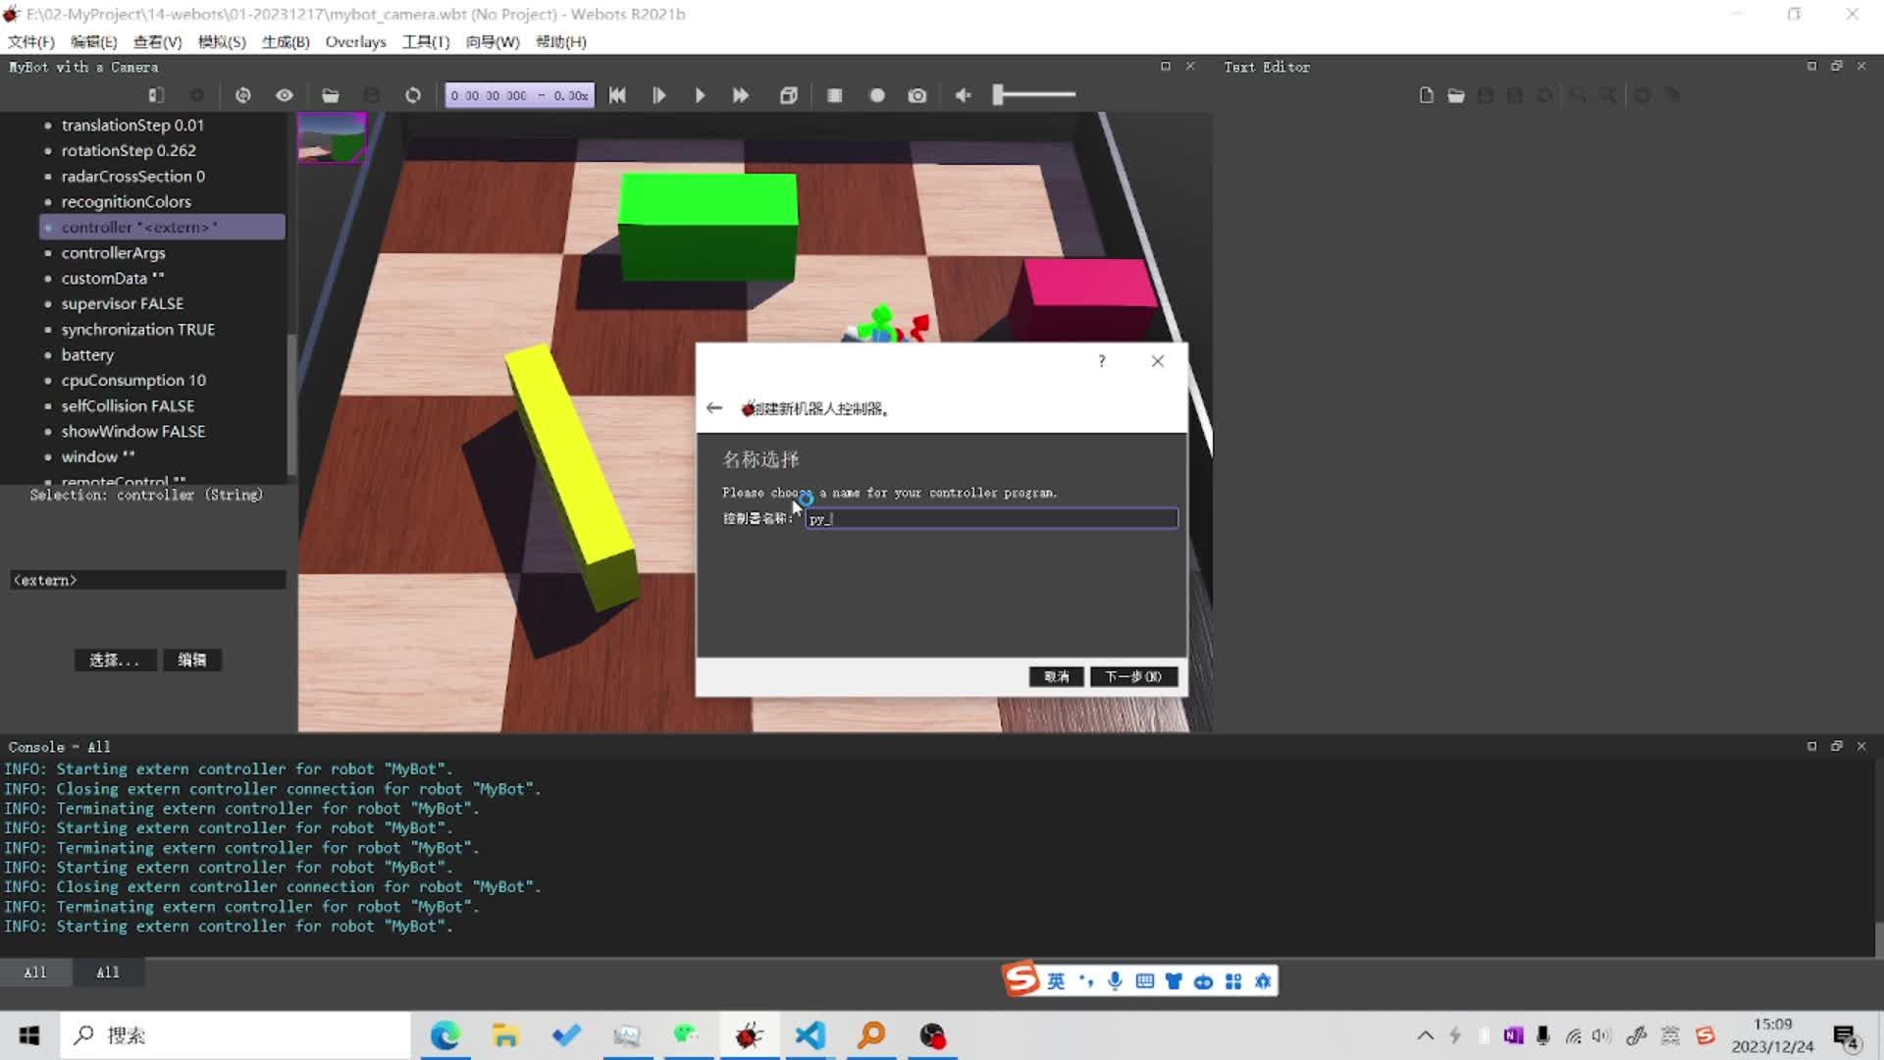Viewport: 1884px width, 1060px height.
Task: Hide the scene tree panel icon
Action: tap(156, 95)
